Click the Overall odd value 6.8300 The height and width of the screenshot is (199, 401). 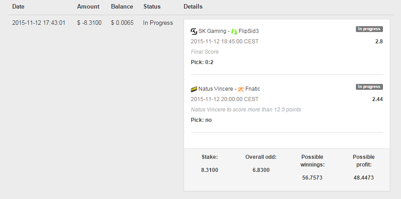[261, 170]
